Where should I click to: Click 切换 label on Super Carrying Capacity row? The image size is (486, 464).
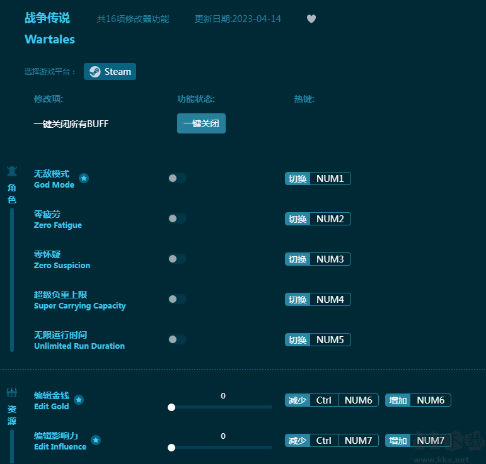[x=298, y=299]
